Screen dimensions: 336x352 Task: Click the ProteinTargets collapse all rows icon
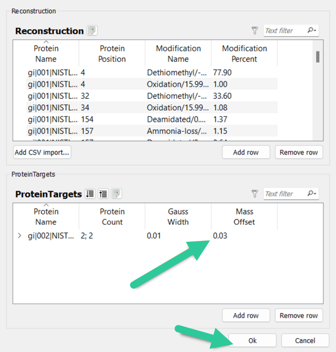pyautogui.click(x=103, y=194)
